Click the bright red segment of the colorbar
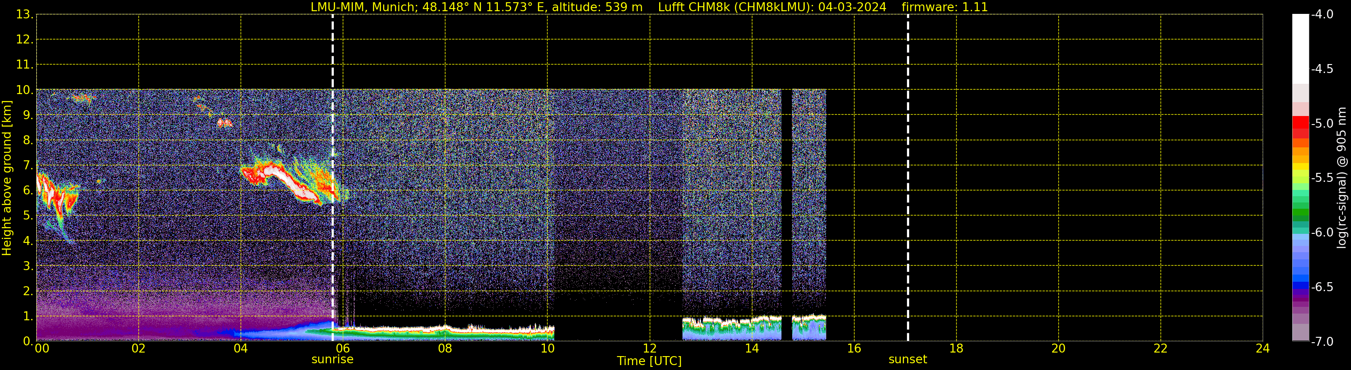 click(x=1301, y=122)
